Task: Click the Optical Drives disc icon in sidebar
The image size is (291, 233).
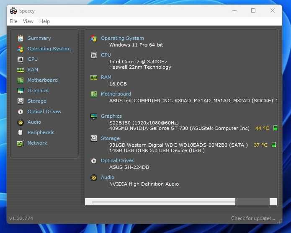Action: click(x=21, y=111)
